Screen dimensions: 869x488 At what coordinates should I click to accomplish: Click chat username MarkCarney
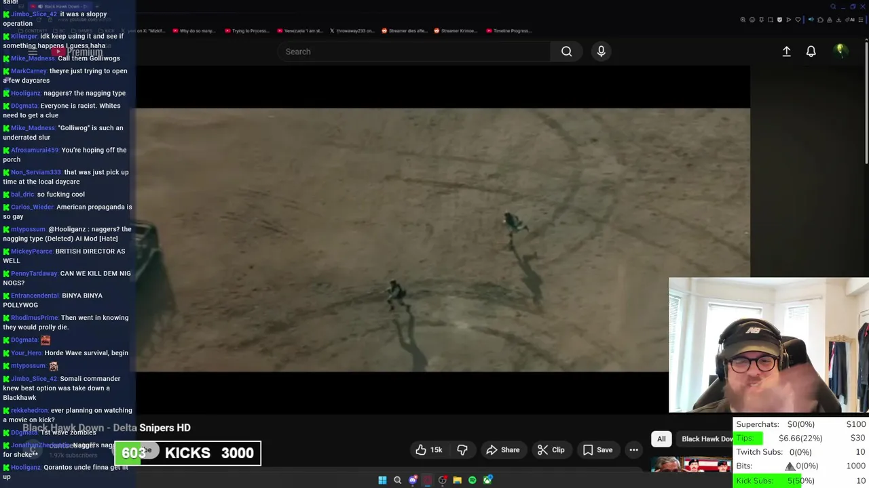click(29, 71)
